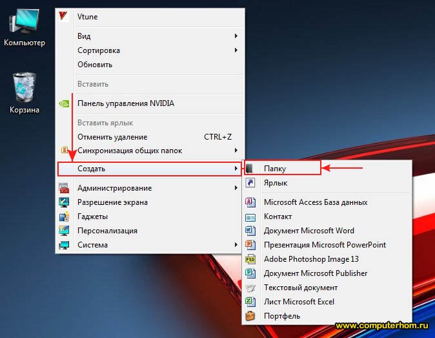Click the Администрирование toolbox icon
This screenshot has width=435, height=338.
pos(64,188)
